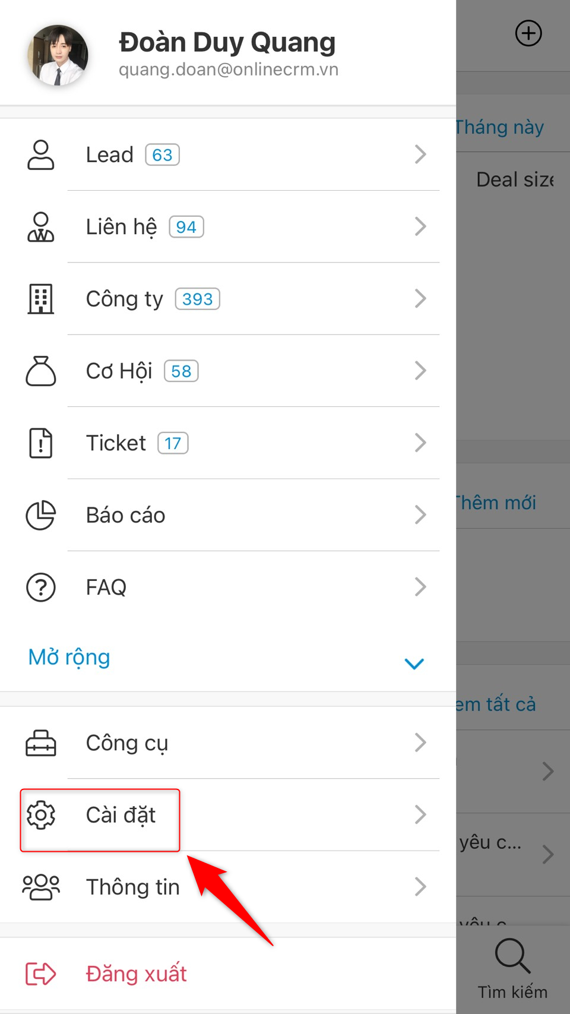This screenshot has height=1014, width=570.
Task: Tap the Báo cáo pie chart icon
Action: point(40,515)
